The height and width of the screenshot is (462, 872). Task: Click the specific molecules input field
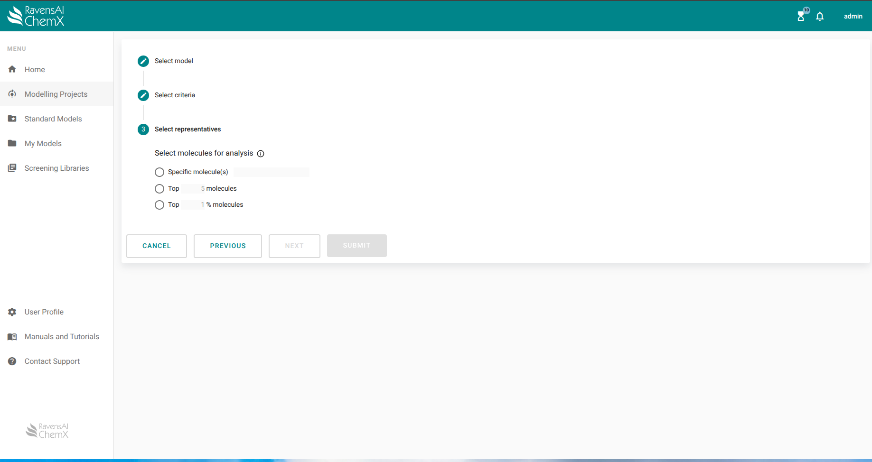point(271,172)
